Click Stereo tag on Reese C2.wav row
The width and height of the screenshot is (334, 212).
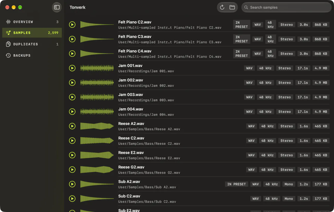(x=287, y=141)
